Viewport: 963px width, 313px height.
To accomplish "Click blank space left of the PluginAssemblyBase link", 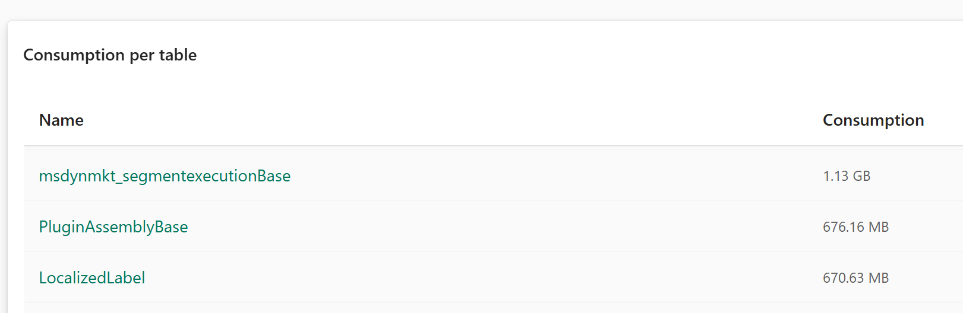I will coord(31,227).
